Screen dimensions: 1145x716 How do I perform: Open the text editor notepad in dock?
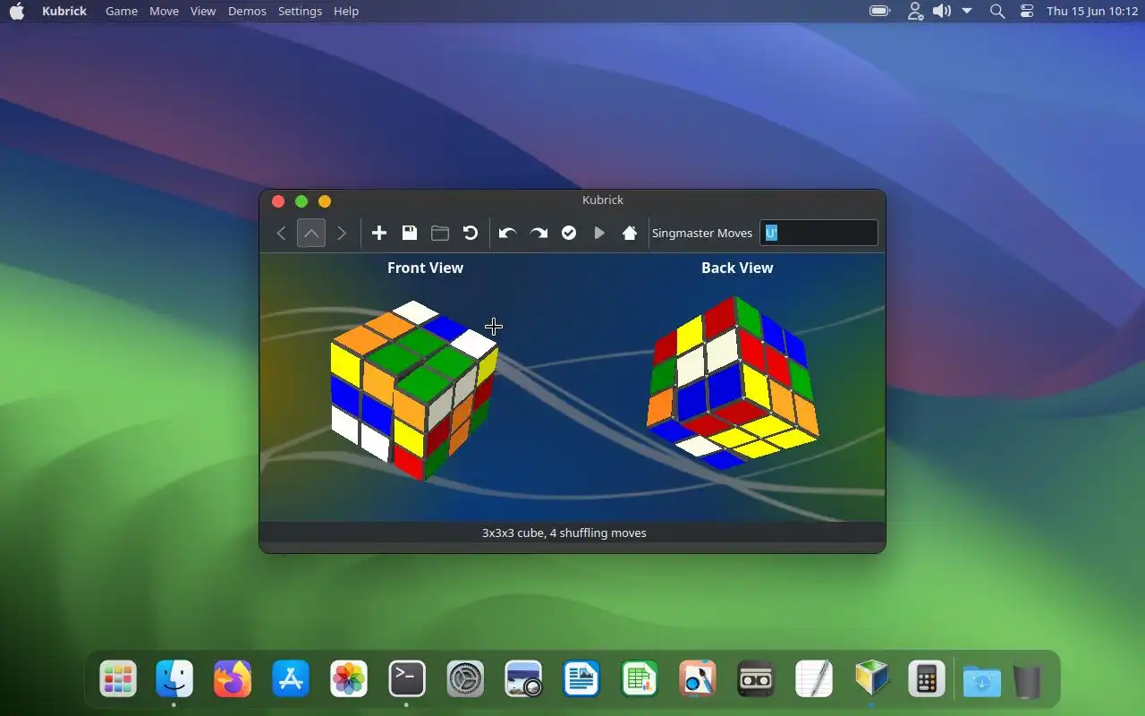click(814, 679)
